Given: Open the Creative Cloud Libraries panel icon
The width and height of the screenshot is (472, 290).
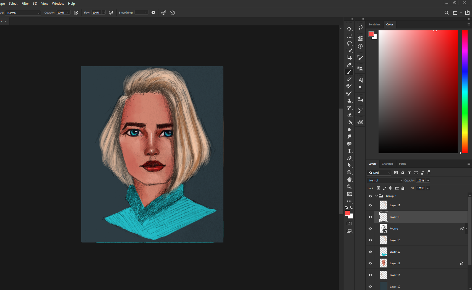Looking at the screenshot, I should 360,122.
